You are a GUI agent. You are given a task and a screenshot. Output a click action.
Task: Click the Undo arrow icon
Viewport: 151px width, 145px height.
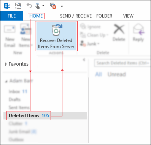tap(29, 6)
